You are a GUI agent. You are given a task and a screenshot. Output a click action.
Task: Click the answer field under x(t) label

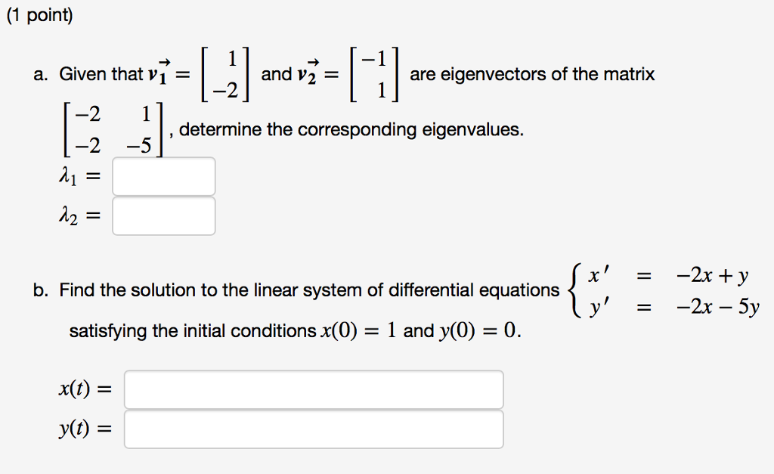[x=314, y=389]
